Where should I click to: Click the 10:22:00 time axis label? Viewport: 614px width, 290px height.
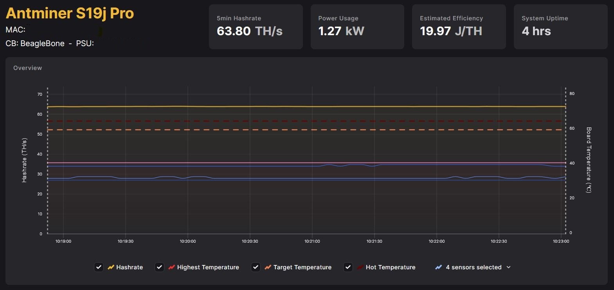(437, 241)
